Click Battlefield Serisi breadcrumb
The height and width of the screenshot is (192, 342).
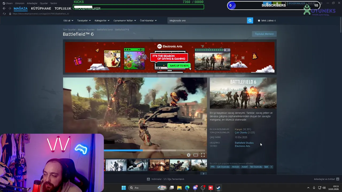[105, 30]
